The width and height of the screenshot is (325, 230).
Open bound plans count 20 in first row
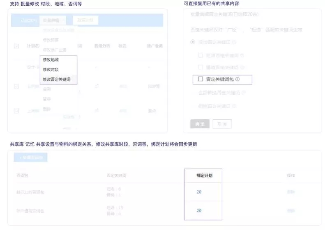point(199,192)
